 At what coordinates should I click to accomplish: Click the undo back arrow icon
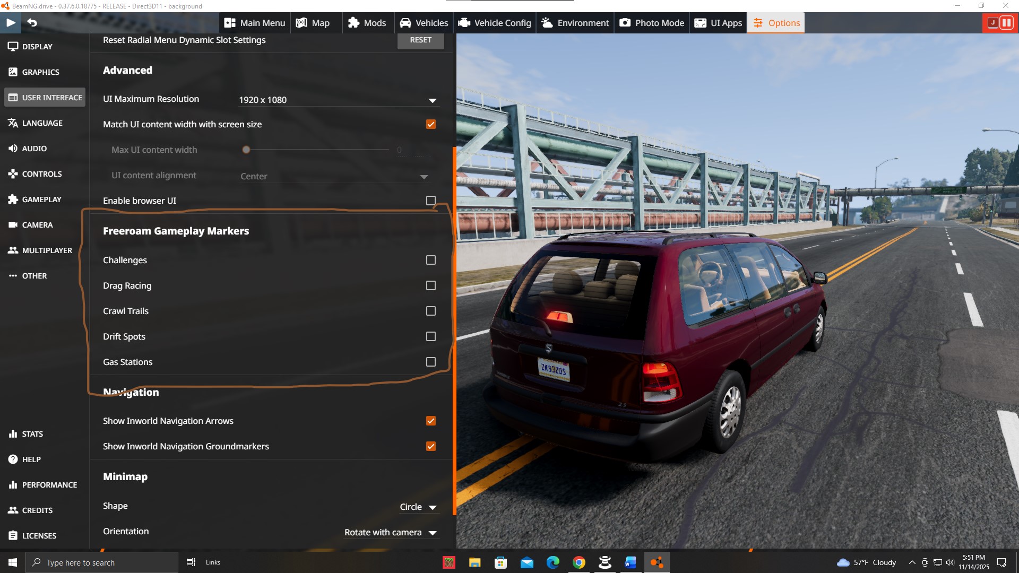[32, 22]
